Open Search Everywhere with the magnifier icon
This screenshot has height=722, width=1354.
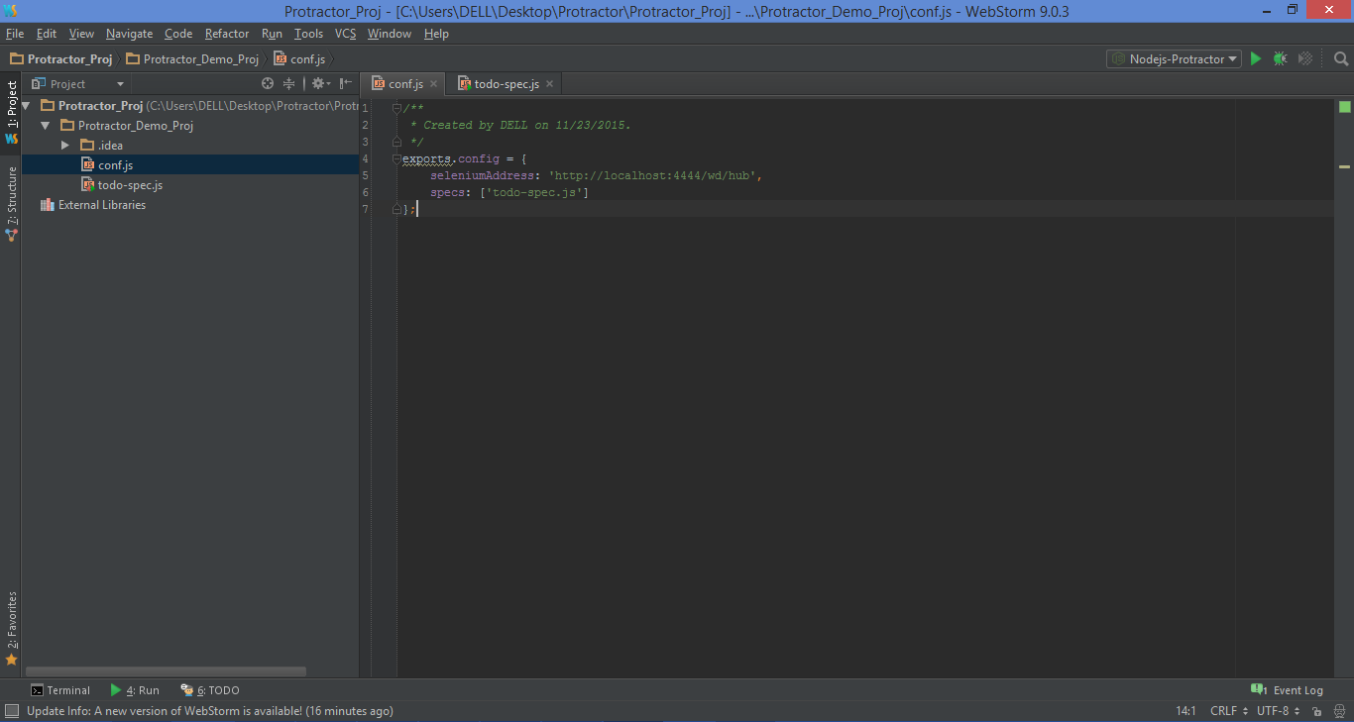pyautogui.click(x=1340, y=58)
